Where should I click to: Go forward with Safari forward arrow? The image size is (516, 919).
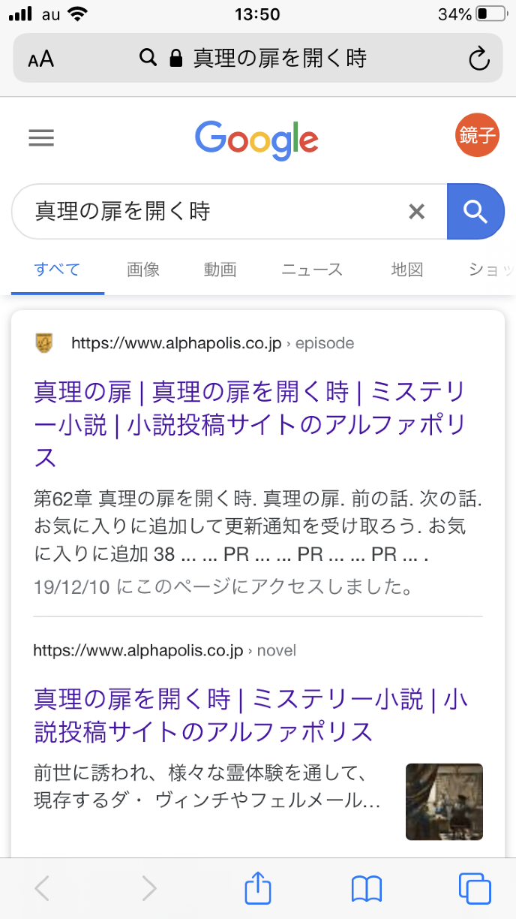[149, 888]
